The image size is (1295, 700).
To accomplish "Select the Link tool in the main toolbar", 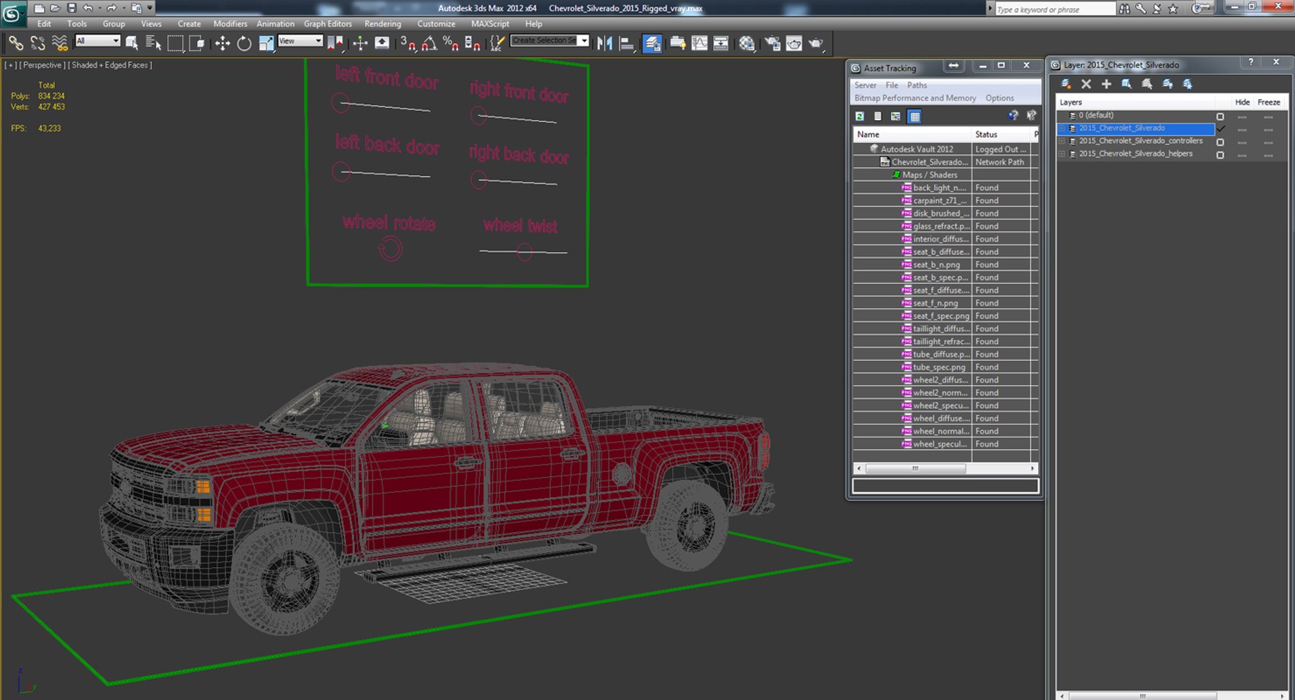I will (x=16, y=44).
